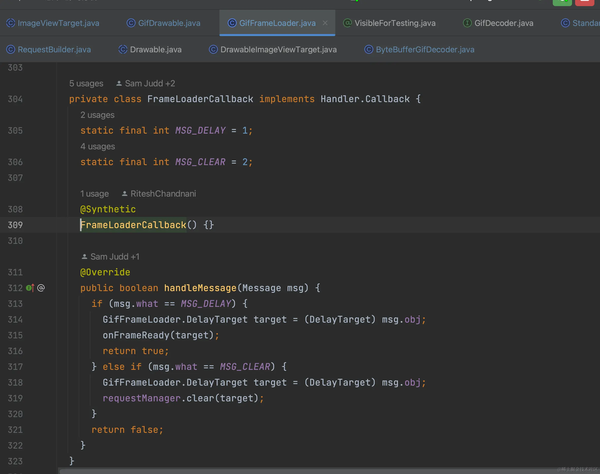Click the 4 usages hint above MSG_CLEAR
This screenshot has height=474, width=600.
97,147
